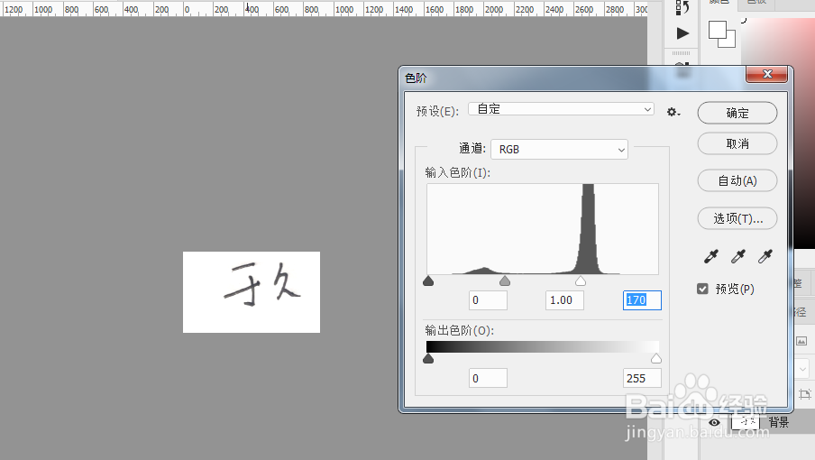Open 选项(T)... options dialog
Image resolution: width=815 pixels, height=460 pixels.
coord(737,218)
